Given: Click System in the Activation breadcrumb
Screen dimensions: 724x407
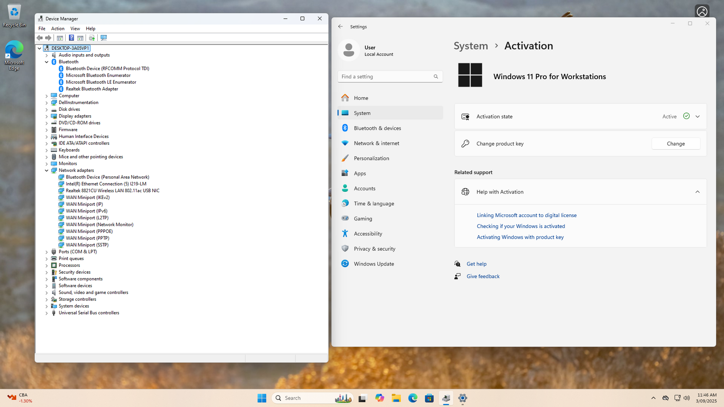Looking at the screenshot, I should point(471,46).
